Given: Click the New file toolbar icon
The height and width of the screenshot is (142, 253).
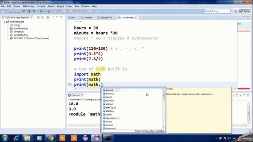Looking at the screenshot, I should pos(3,11).
